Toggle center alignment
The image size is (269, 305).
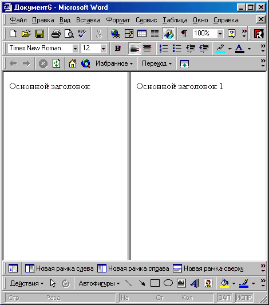coord(147,49)
